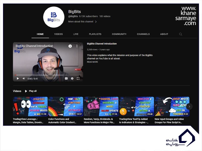
Task: Click the '3,368 views • 3 years ago' text
Action: point(98,50)
